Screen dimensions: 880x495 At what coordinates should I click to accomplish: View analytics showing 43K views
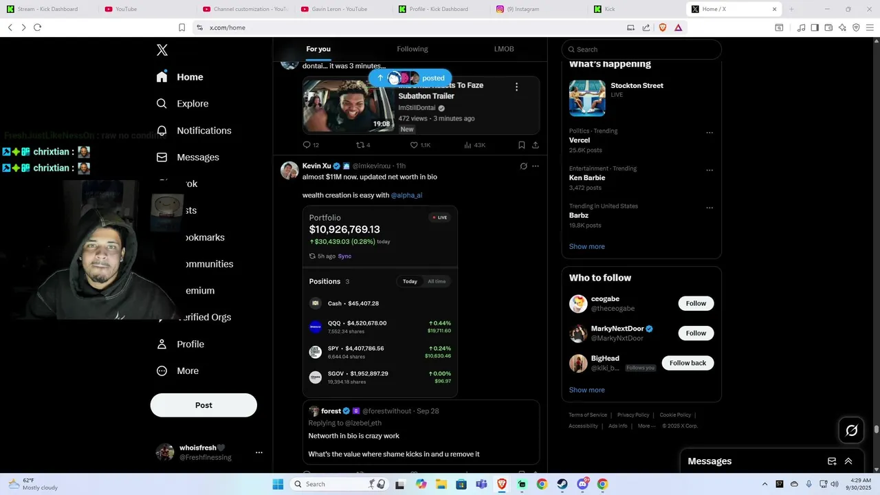coord(474,145)
